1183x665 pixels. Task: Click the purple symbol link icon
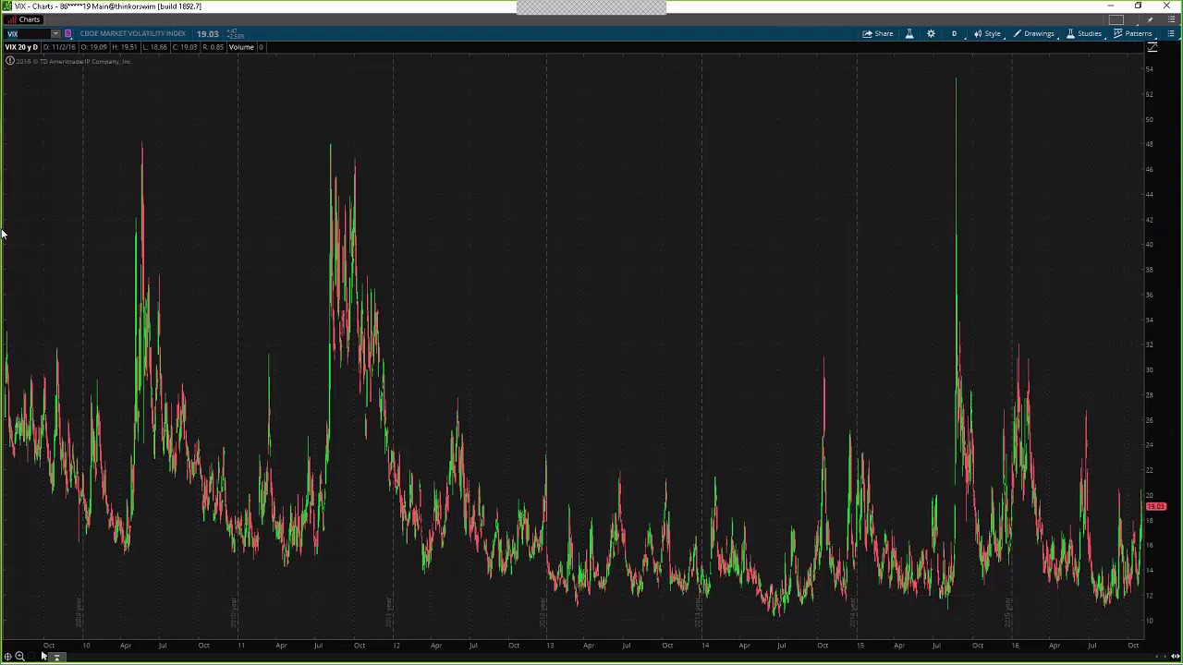pos(67,34)
